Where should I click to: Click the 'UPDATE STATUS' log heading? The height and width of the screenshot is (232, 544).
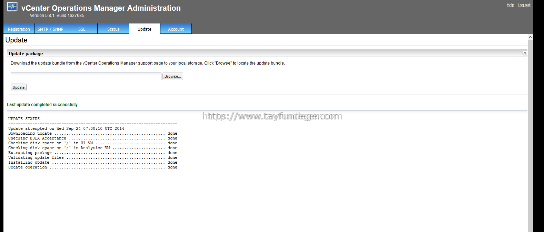coord(24,119)
